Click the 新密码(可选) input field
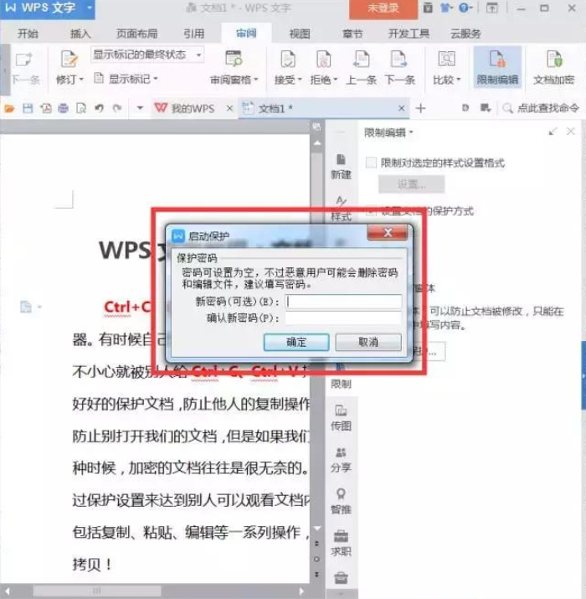The width and height of the screenshot is (586, 599). (x=343, y=302)
